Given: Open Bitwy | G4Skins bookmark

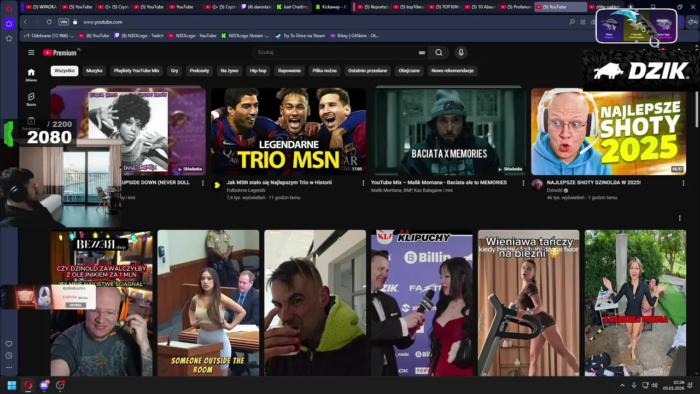Looking at the screenshot, I should coord(354,36).
